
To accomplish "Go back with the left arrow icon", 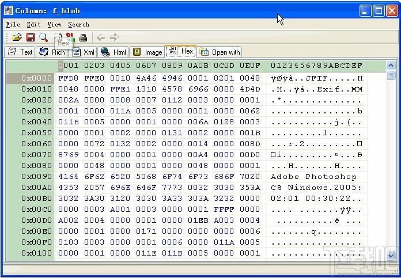I will tap(101, 37).
